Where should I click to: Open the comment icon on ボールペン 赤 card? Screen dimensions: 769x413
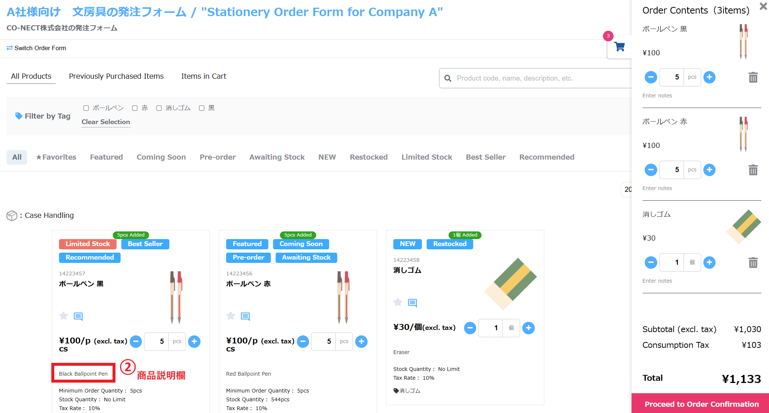(x=245, y=316)
